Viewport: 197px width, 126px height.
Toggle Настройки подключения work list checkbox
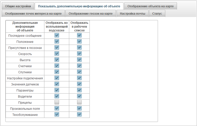(79, 78)
